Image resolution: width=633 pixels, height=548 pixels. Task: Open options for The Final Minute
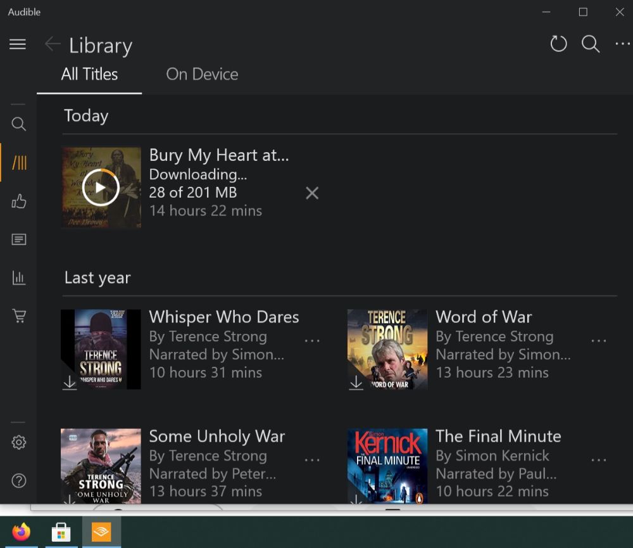[599, 460]
